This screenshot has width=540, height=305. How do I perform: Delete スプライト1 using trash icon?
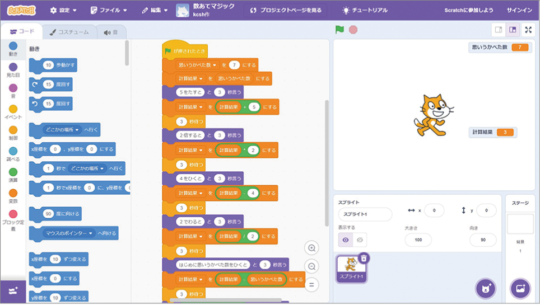click(x=364, y=258)
